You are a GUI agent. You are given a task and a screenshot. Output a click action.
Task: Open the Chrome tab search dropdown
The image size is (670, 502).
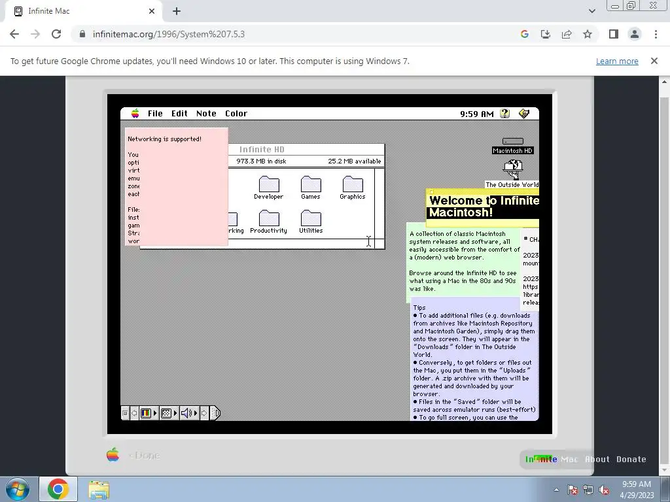591,11
